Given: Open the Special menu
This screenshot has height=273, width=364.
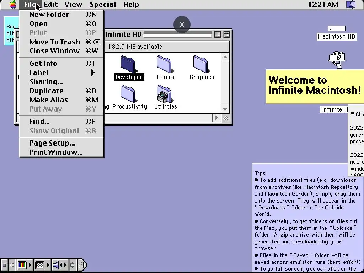Looking at the screenshot, I should point(103,4).
